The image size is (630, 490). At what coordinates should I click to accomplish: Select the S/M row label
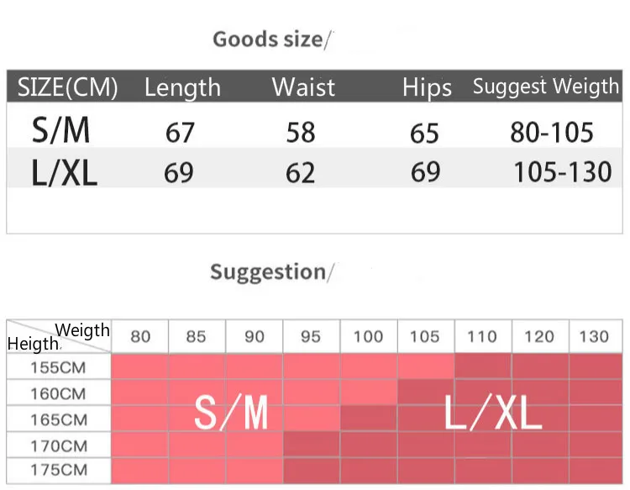[x=60, y=130]
